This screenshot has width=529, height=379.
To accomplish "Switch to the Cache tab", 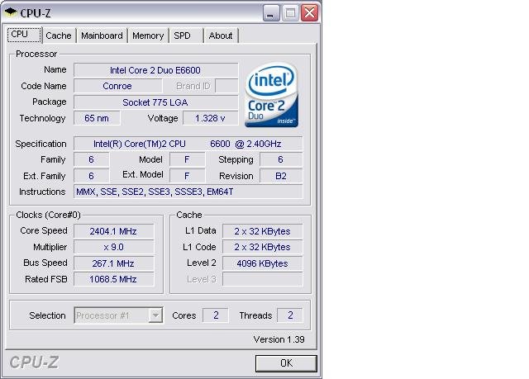I will click(58, 36).
